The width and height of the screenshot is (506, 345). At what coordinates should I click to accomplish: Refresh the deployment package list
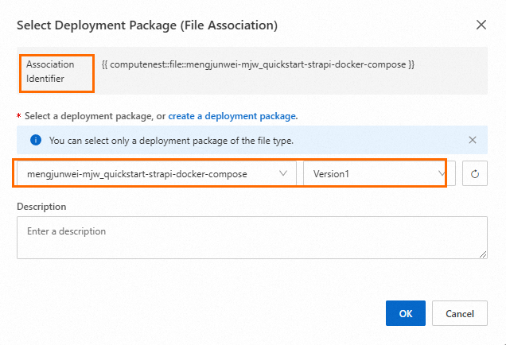click(475, 173)
